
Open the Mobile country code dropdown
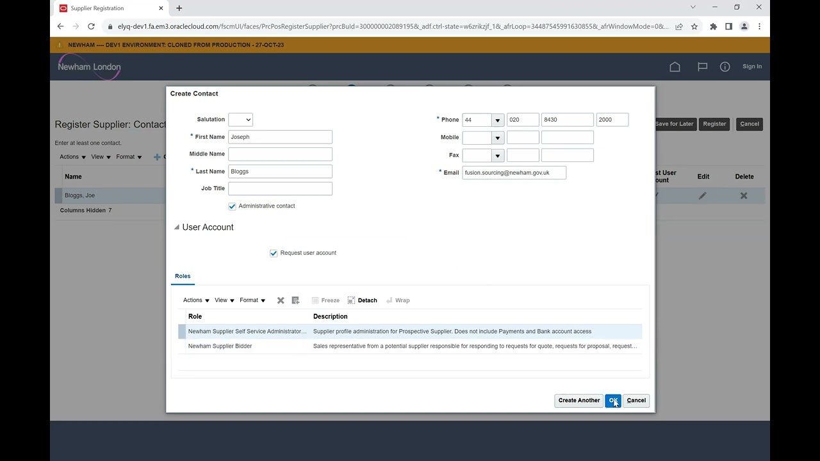point(497,138)
